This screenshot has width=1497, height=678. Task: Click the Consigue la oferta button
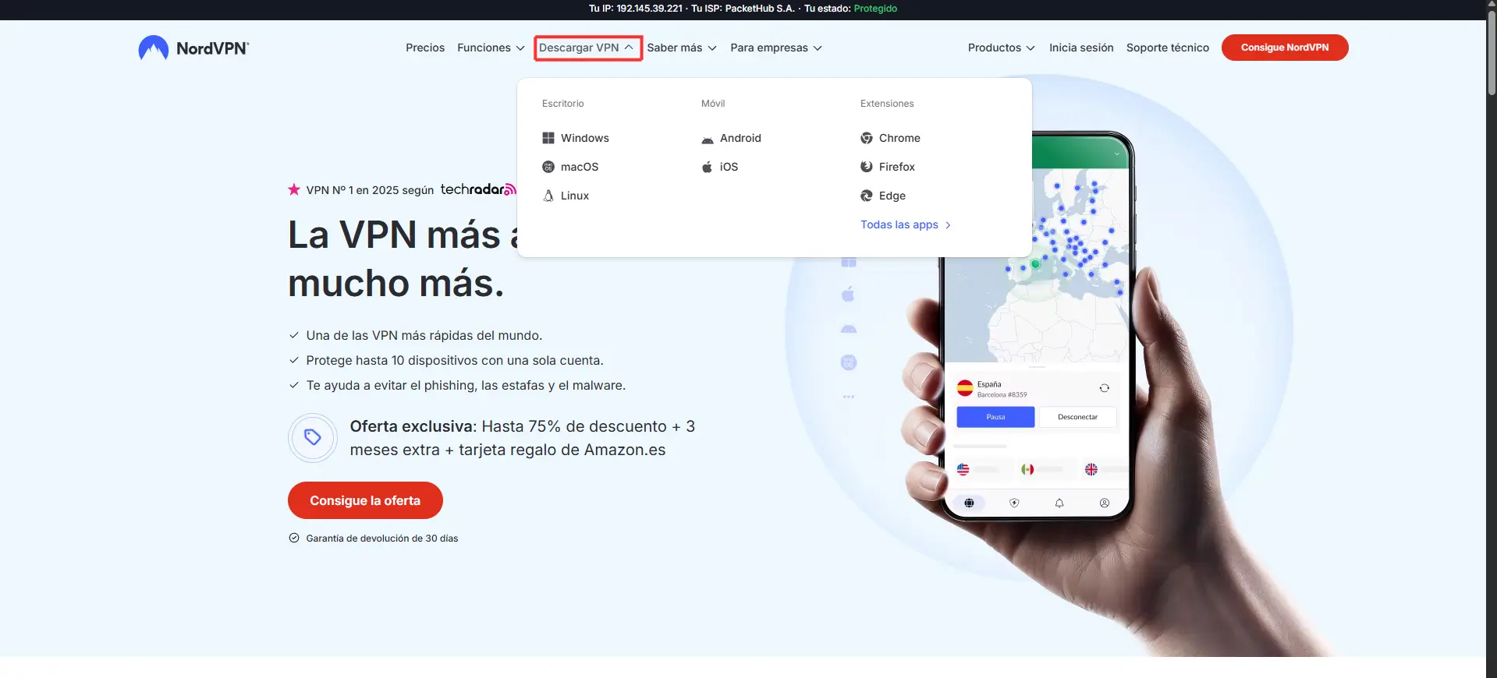[365, 500]
